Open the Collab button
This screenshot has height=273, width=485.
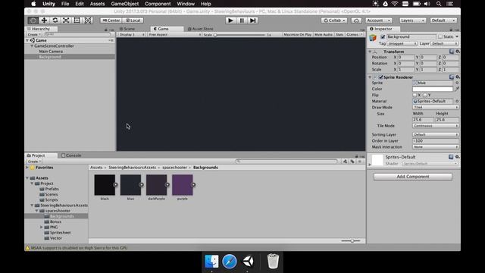tap(334, 20)
